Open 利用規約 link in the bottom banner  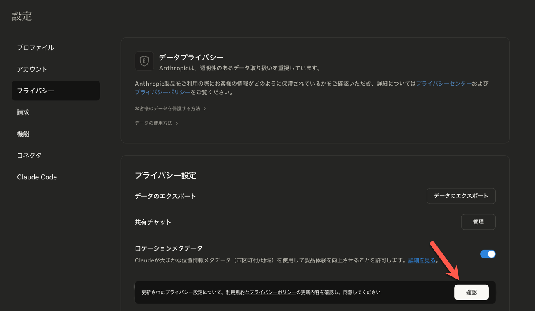[235, 292]
